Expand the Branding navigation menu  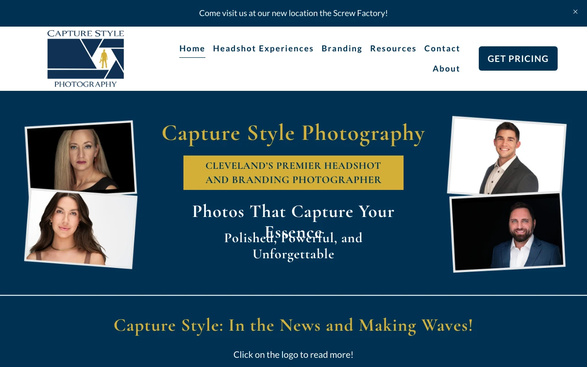tap(342, 49)
